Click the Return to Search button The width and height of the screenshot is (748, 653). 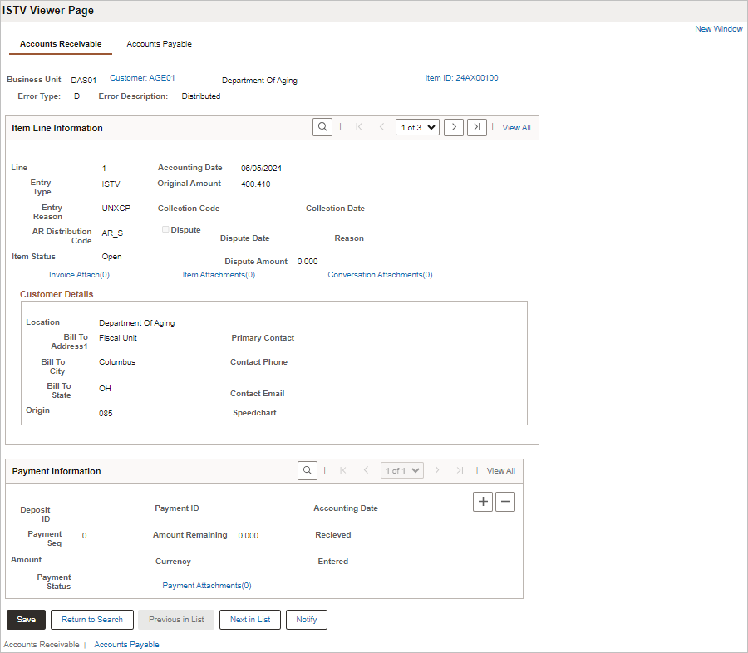(92, 620)
